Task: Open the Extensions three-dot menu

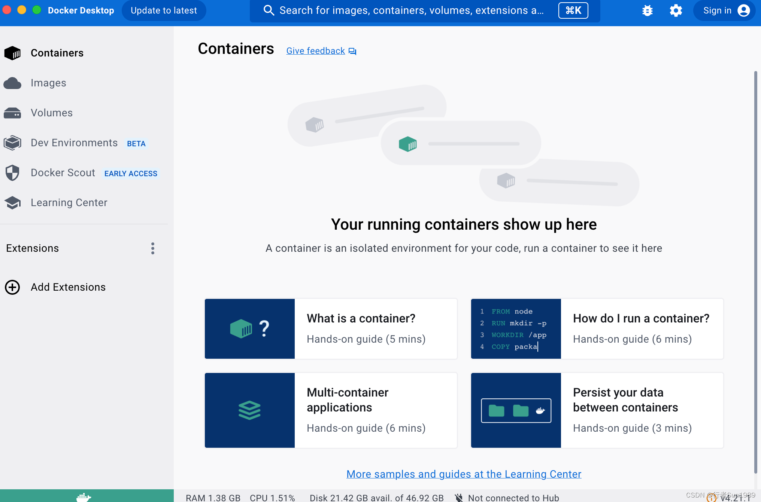Action: [x=153, y=248]
